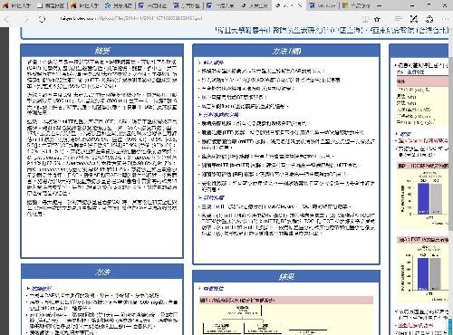
Task: Click the blue bar in the lower bar chart
Action: [x=422, y=274]
